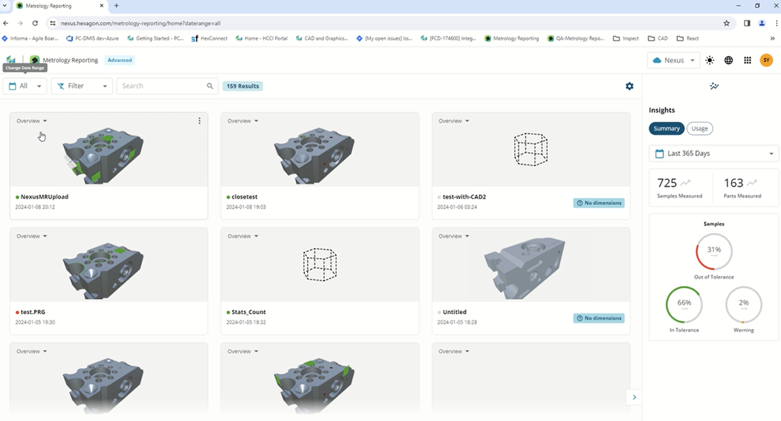Open the Insights sparkline panel icon
The image size is (781, 421).
pyautogui.click(x=714, y=86)
